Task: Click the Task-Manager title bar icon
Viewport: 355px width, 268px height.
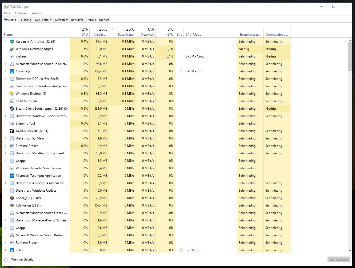Action: (x=6, y=7)
